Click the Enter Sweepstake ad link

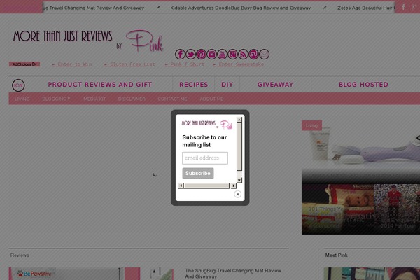[239, 64]
